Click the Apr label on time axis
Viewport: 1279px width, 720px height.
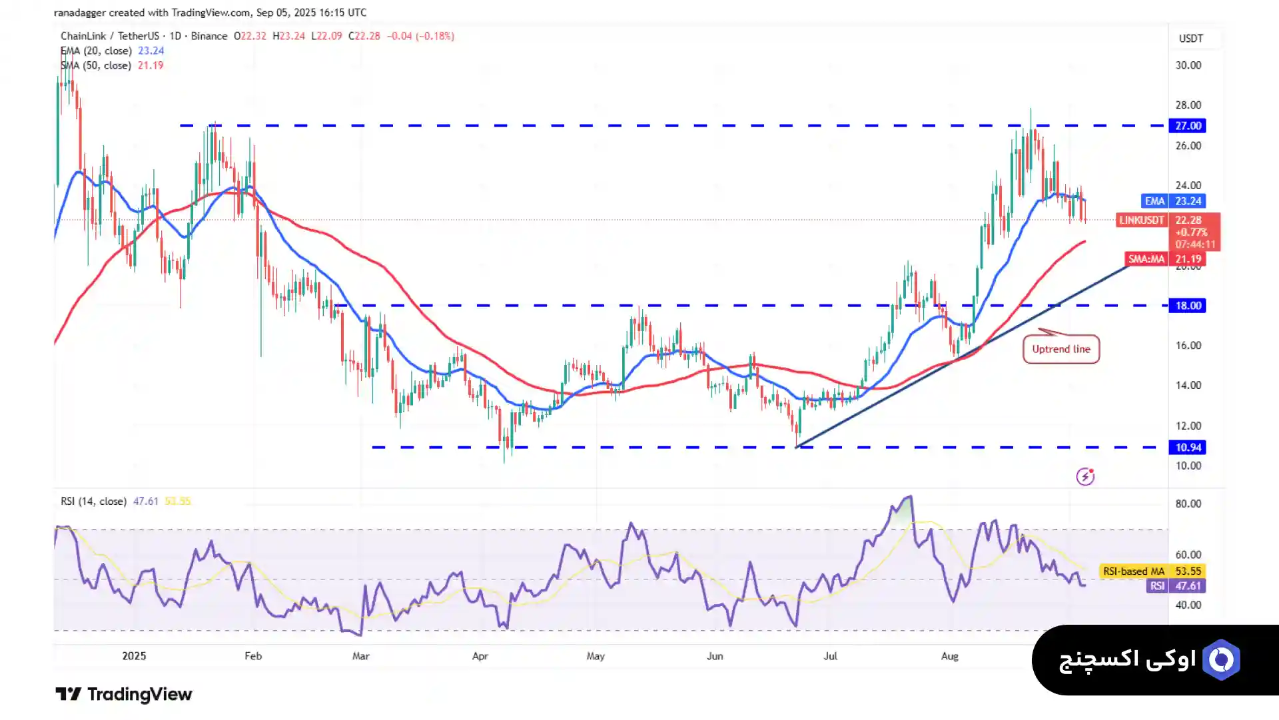coord(480,656)
